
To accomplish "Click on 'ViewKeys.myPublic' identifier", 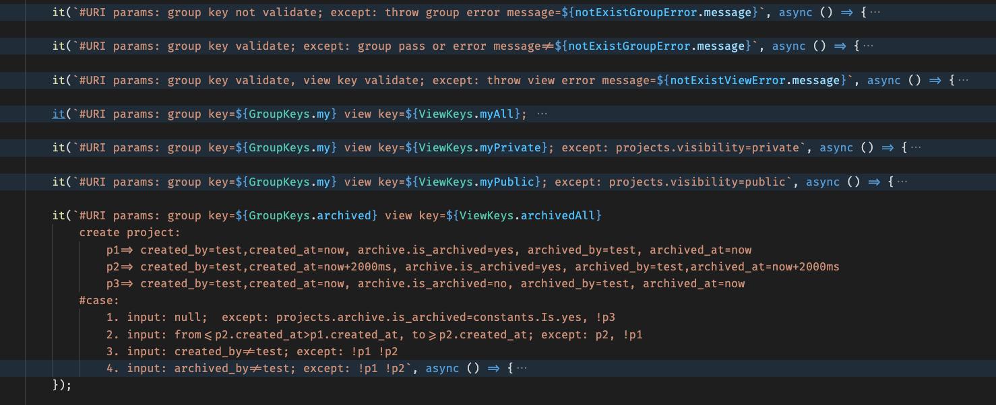I will 477,182.
